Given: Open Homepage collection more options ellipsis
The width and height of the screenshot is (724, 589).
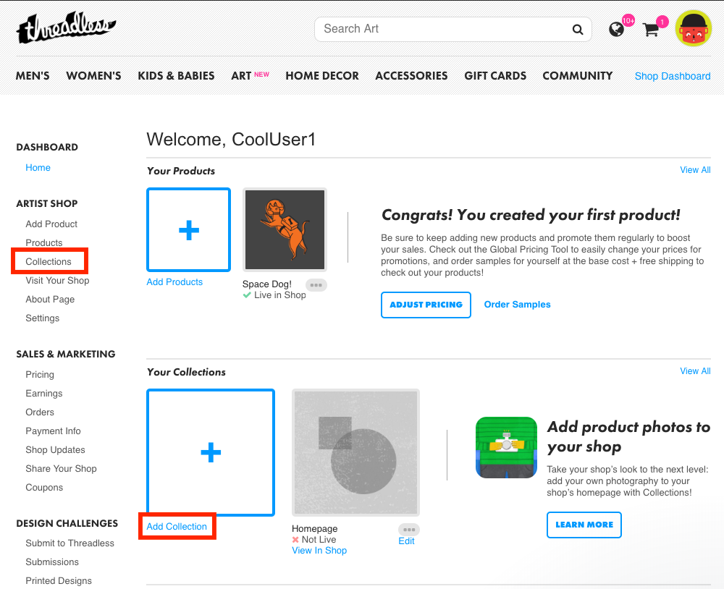Looking at the screenshot, I should pyautogui.click(x=409, y=530).
